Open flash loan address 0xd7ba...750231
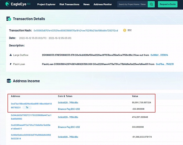 (x=165, y=64)
